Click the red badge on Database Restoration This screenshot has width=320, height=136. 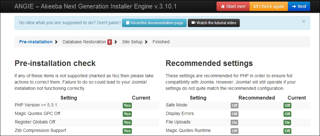pos(109,42)
